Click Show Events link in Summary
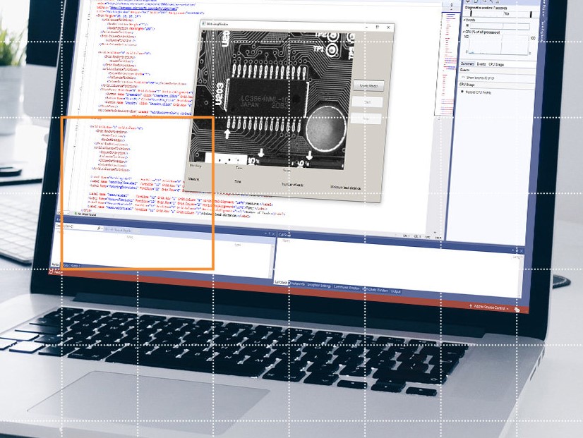The height and width of the screenshot is (438, 583). [x=480, y=77]
